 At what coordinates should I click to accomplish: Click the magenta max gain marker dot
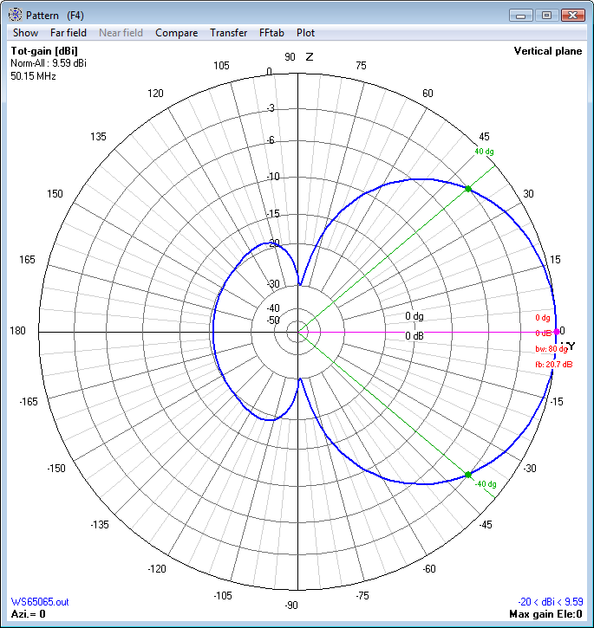[557, 332]
